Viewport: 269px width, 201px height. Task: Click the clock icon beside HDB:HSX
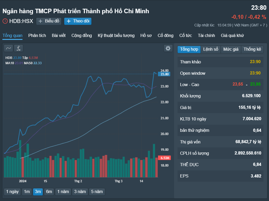pyautogui.click(x=5, y=21)
